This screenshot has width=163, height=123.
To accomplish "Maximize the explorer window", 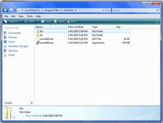I will 149,3.
